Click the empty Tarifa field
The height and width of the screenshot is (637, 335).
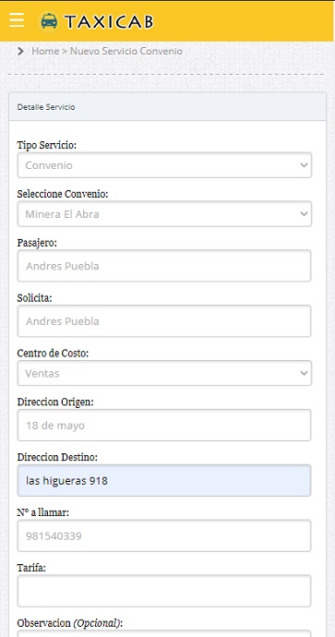pos(164,591)
